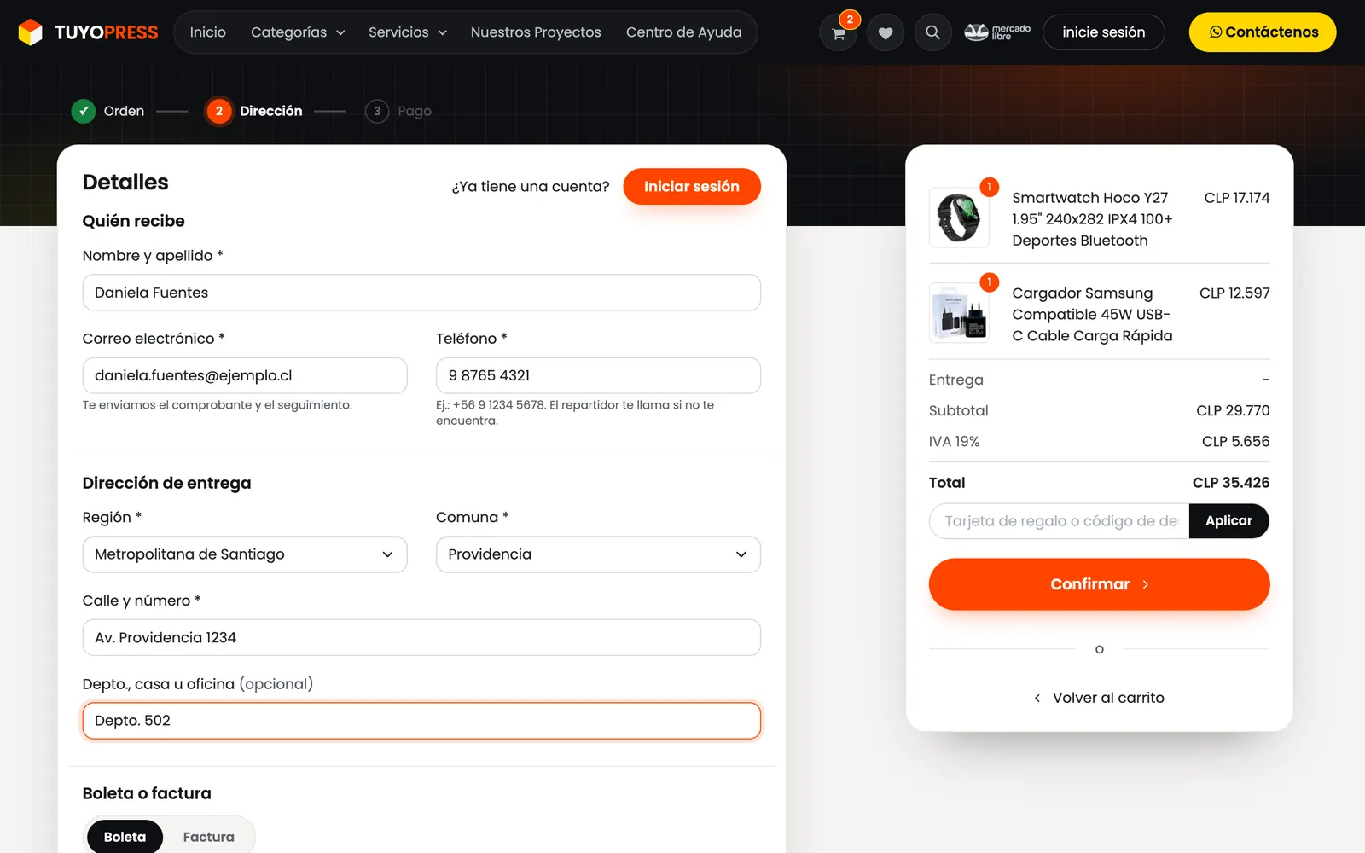The image size is (1365, 853).
Task: Expand the Servicios menu
Action: click(408, 32)
